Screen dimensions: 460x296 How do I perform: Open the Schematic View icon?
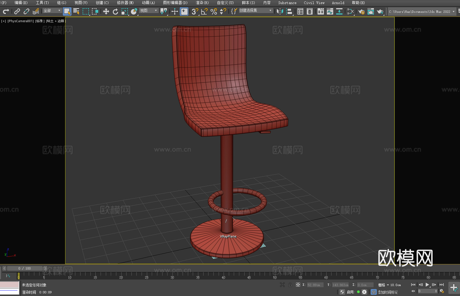point(350,11)
